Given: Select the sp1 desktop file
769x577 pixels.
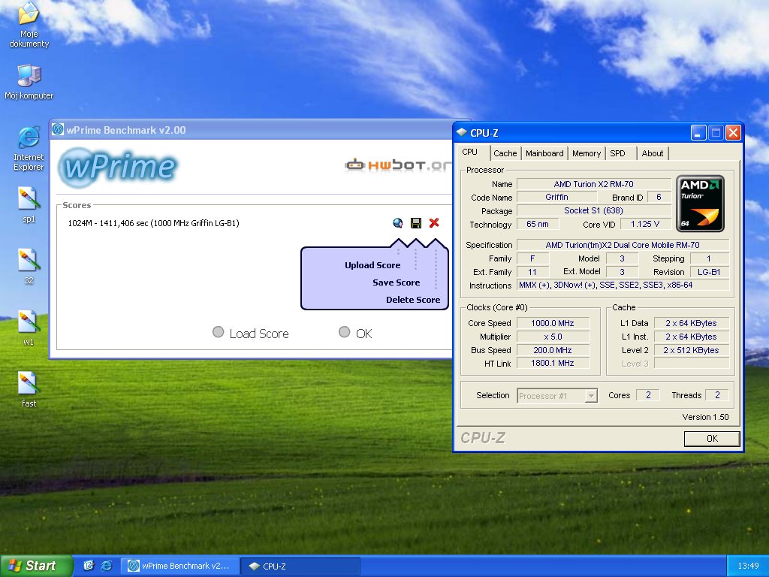Looking at the screenshot, I should 29,204.
